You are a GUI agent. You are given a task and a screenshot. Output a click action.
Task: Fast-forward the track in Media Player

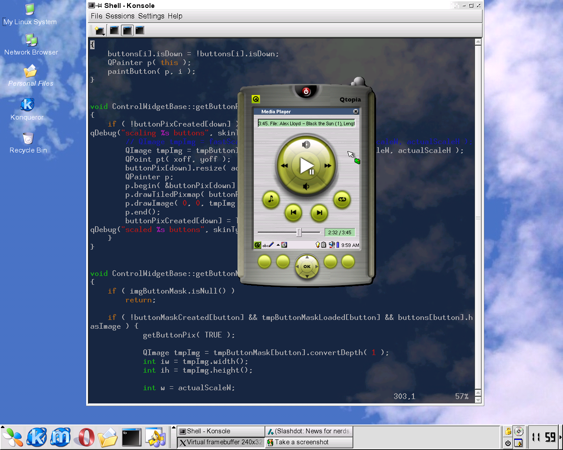(x=328, y=166)
